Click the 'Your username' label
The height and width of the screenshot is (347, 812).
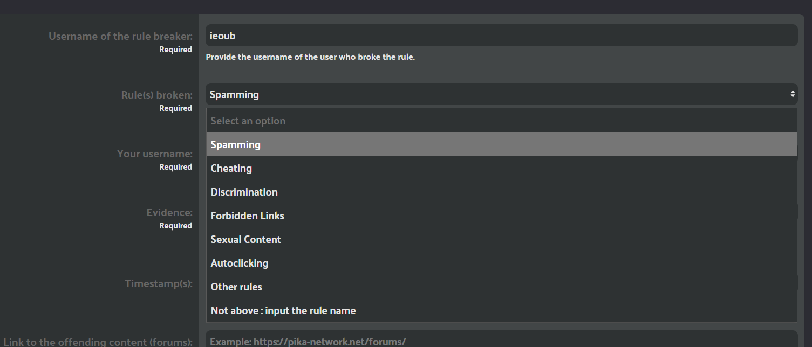tap(154, 154)
